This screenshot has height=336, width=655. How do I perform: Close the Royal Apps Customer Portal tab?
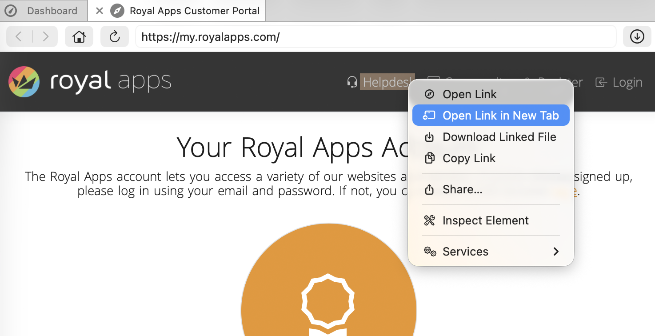tap(100, 11)
